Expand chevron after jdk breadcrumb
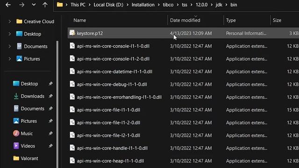The width and height of the screenshot is (299, 168). point(226,5)
